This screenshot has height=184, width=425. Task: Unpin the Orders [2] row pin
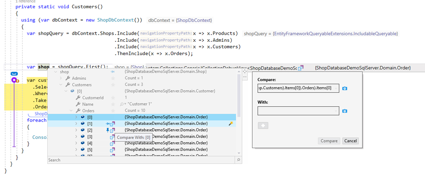click(107, 130)
